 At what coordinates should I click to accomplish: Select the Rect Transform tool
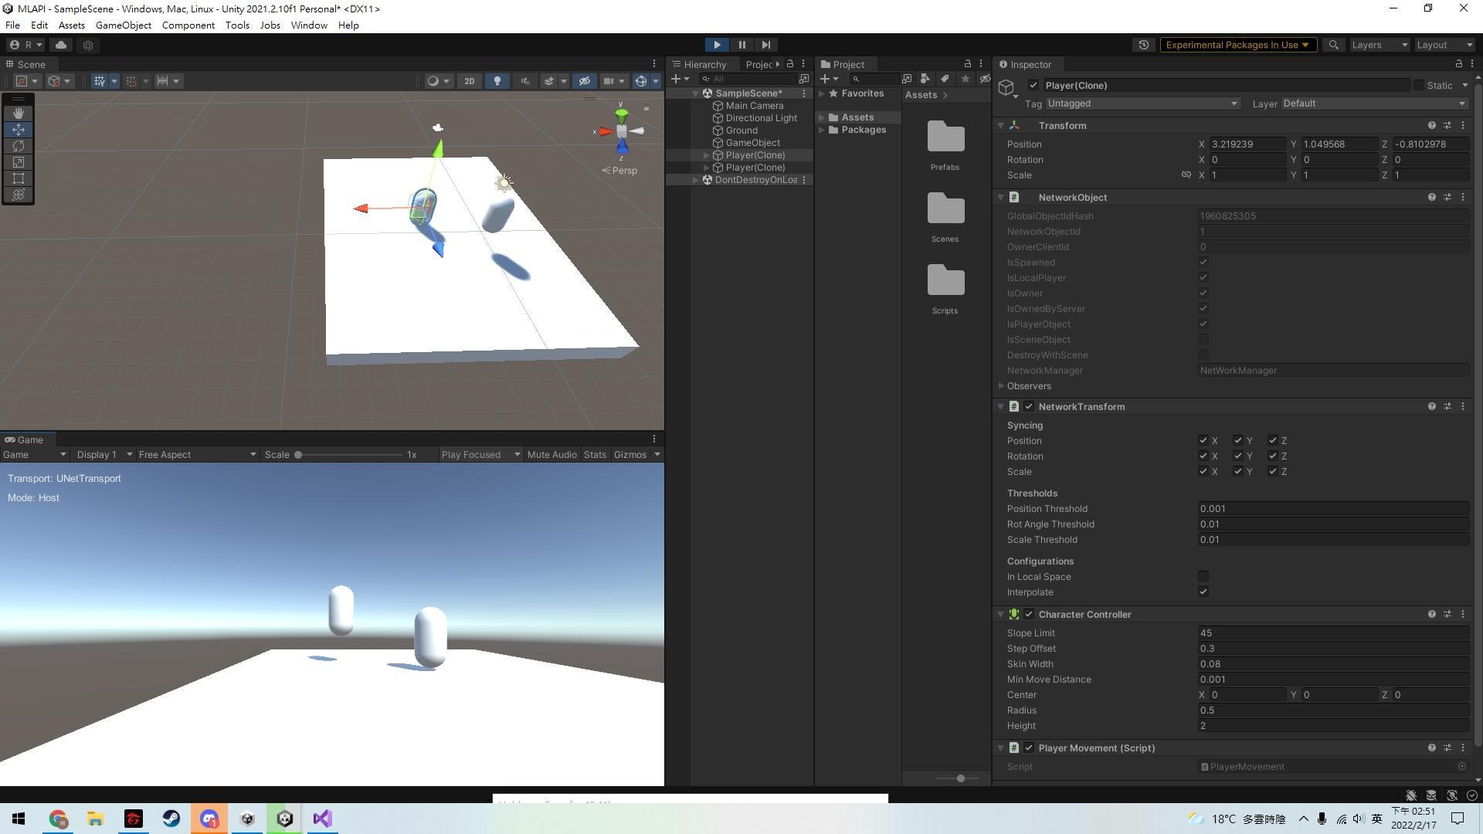(x=19, y=178)
